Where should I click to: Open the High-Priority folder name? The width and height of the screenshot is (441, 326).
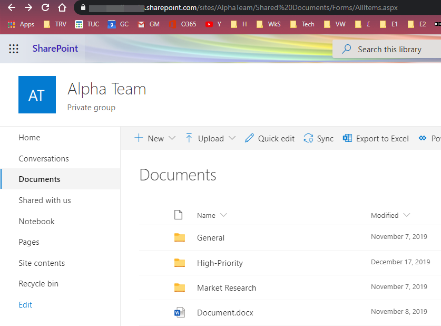click(220, 263)
